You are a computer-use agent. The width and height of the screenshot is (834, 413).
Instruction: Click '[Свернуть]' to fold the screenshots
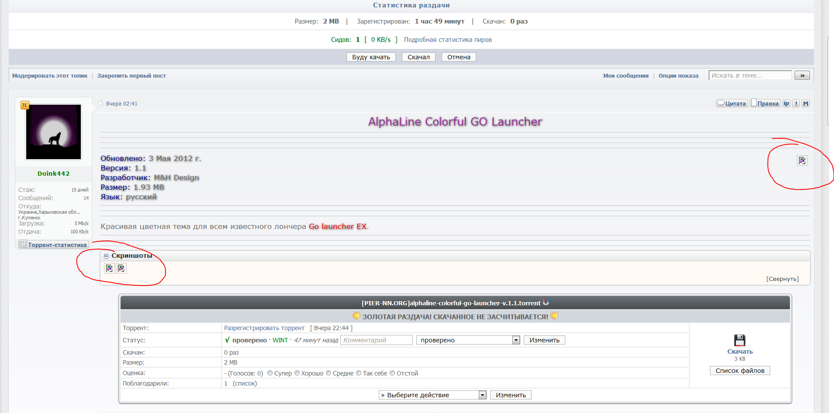(782, 279)
